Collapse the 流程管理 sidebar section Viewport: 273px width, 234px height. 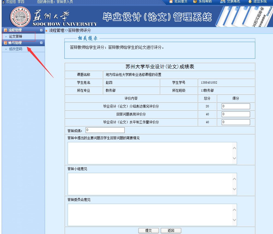[x=41, y=30]
